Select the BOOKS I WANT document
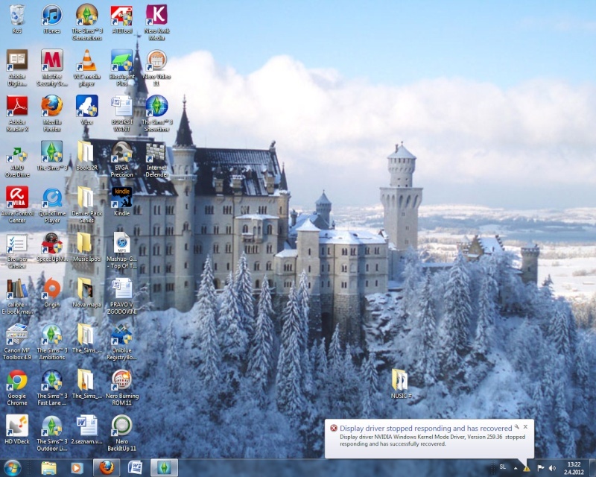 [121, 113]
